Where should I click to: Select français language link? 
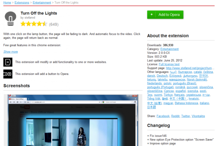pyautogui.click(x=179, y=95)
